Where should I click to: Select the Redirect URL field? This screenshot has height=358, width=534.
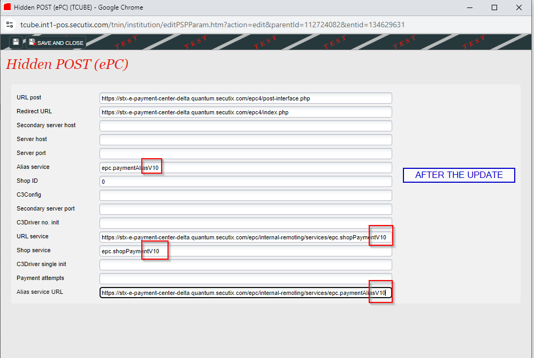(x=245, y=112)
